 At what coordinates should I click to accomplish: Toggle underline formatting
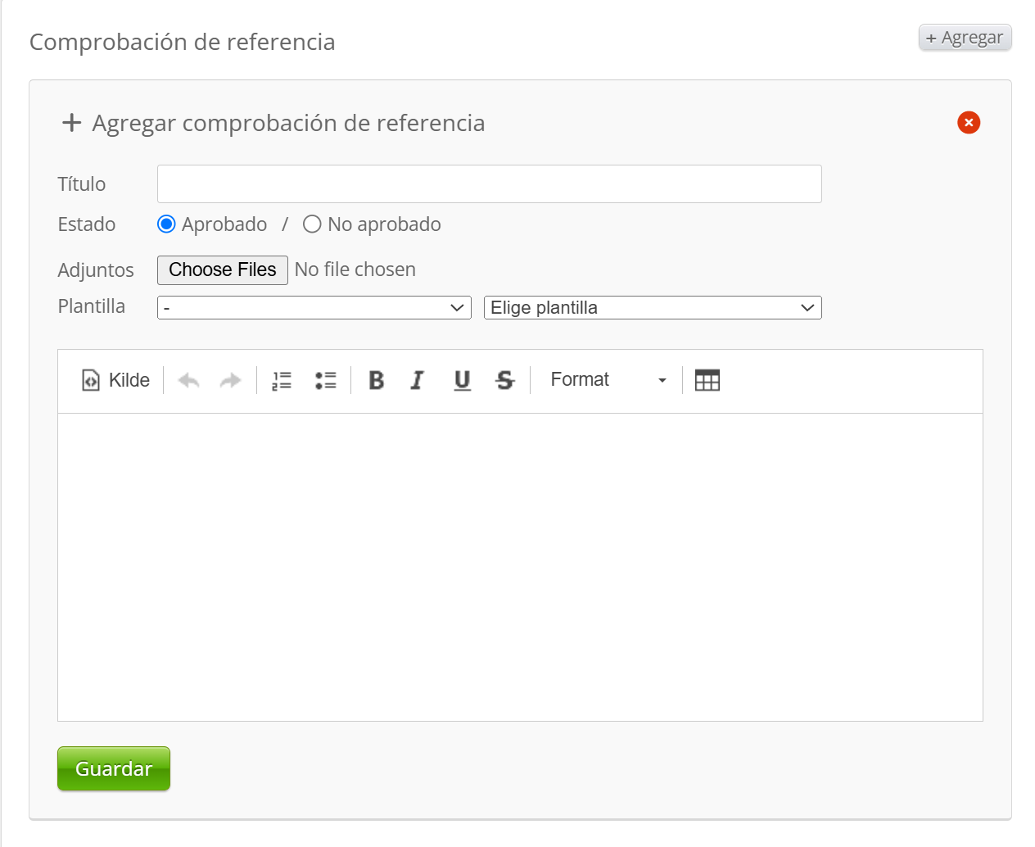[463, 380]
